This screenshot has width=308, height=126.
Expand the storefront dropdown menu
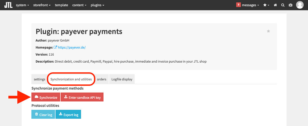42,5
